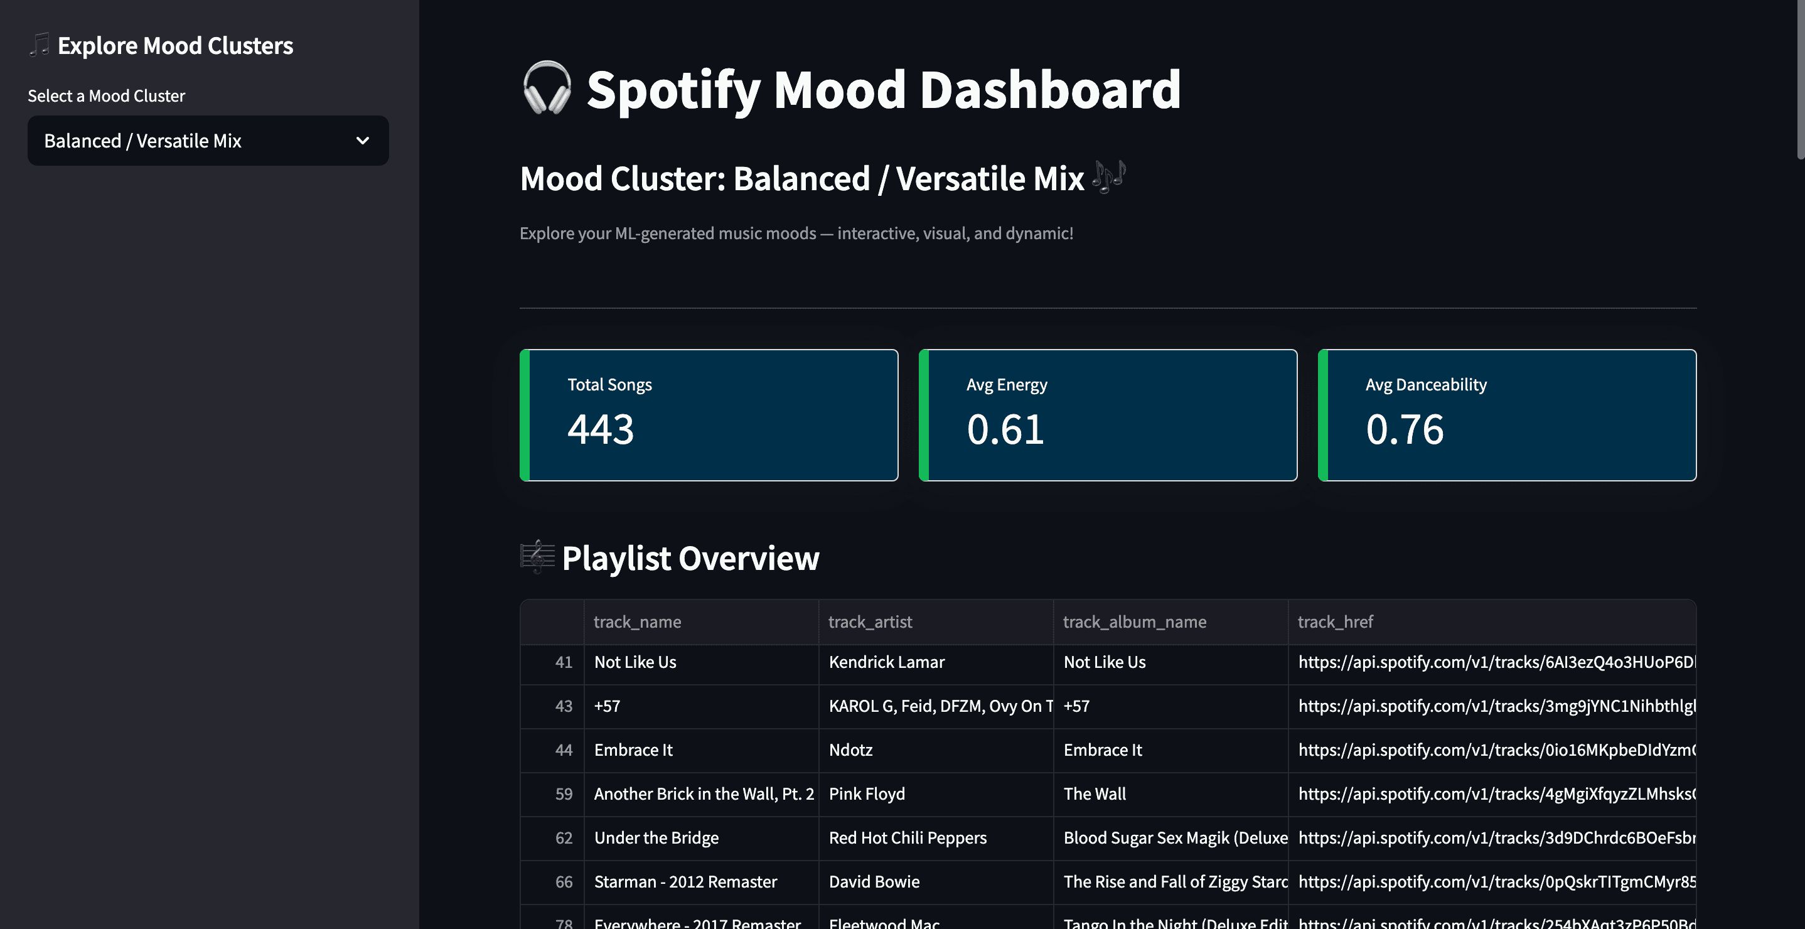Click the track_href link in row 43
The width and height of the screenshot is (1805, 929).
[x=1492, y=706]
